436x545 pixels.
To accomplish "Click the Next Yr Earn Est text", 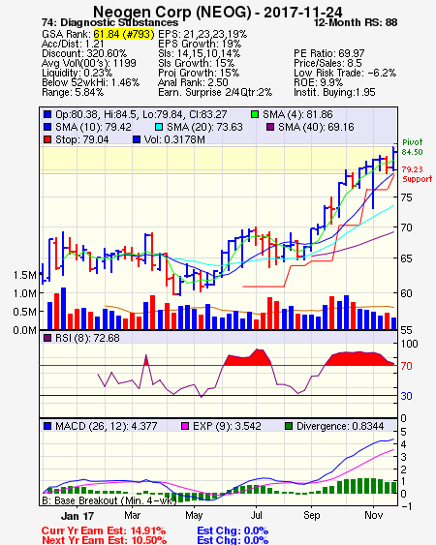I will click(x=104, y=540).
